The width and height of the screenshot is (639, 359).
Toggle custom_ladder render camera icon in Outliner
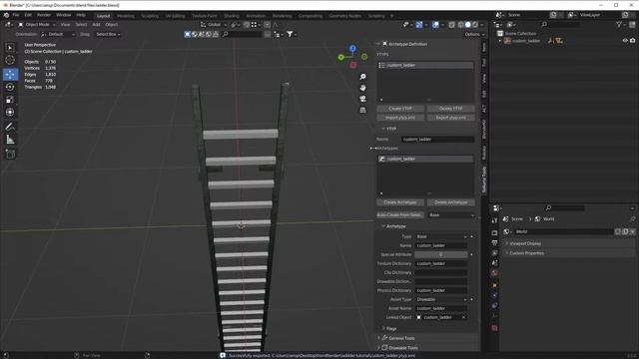pos(632,41)
